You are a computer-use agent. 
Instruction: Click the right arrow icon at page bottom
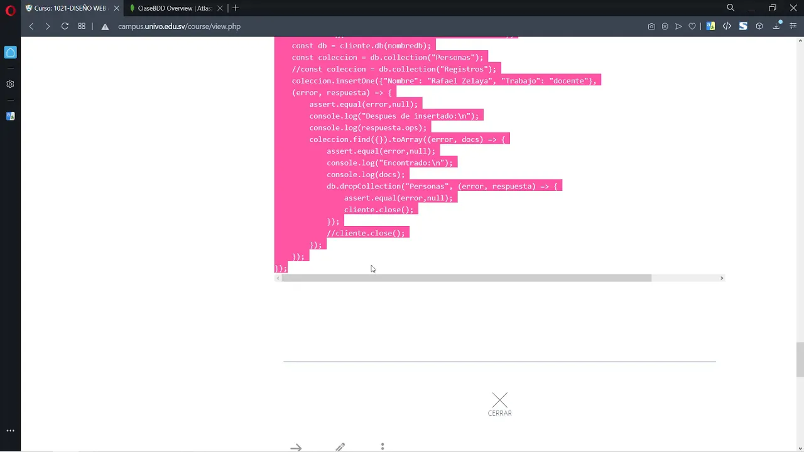[296, 448]
